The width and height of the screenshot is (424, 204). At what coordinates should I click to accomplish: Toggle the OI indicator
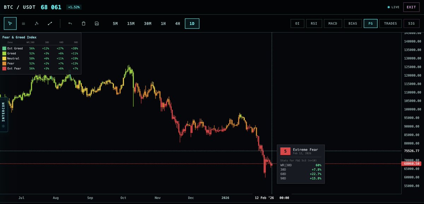[297, 24]
